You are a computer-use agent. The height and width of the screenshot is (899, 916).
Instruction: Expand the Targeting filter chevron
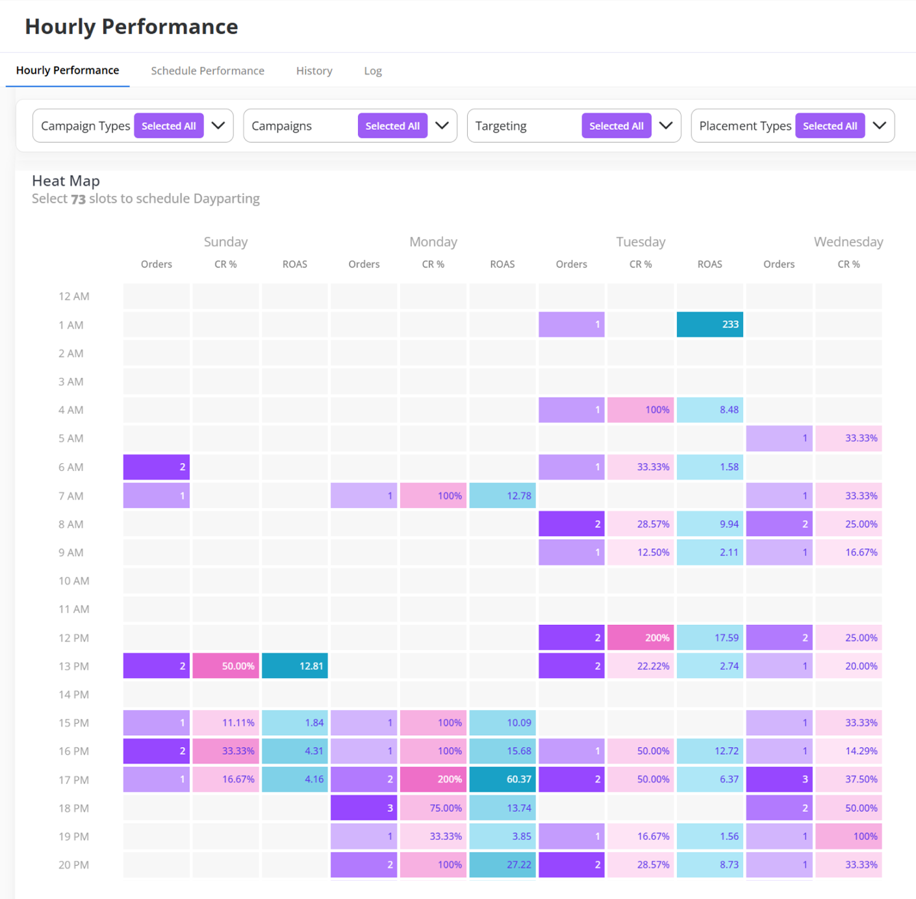tap(665, 125)
